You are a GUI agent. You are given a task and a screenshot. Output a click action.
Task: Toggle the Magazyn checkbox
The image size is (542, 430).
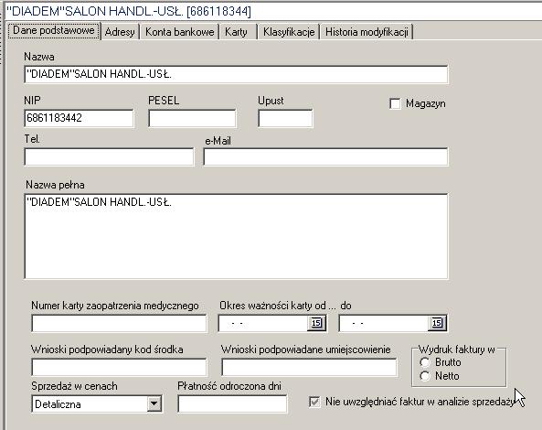tap(395, 103)
